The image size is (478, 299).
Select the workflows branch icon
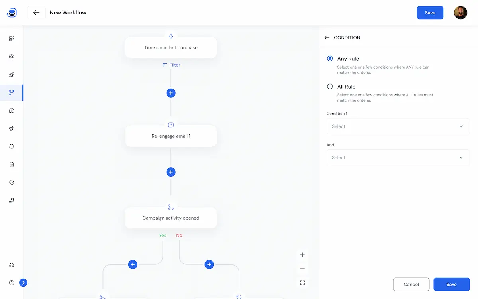[11, 92]
